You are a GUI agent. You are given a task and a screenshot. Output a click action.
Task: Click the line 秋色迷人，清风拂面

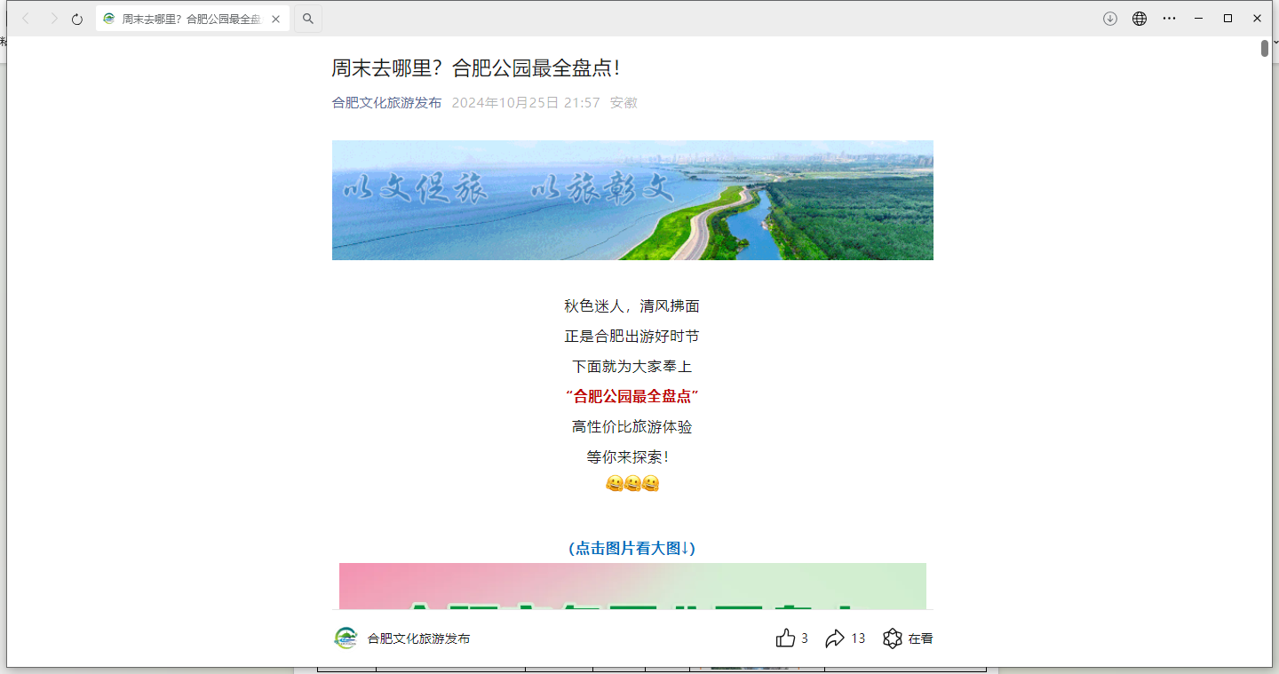pyautogui.click(x=632, y=306)
